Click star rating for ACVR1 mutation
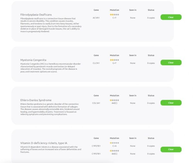The width and height of the screenshot is (193, 163). click(x=114, y=14)
